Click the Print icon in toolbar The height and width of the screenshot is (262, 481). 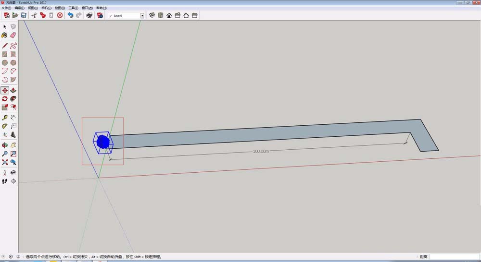(x=89, y=15)
